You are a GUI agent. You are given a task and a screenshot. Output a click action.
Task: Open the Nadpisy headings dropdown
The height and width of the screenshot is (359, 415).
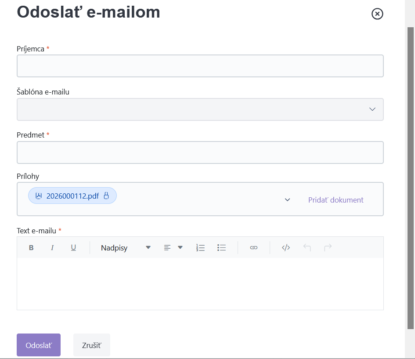(x=126, y=247)
